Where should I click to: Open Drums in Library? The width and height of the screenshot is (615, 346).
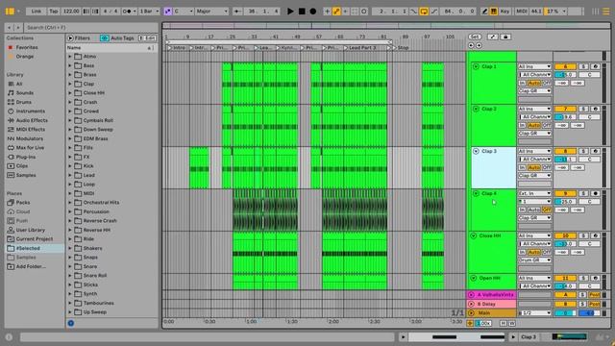[x=23, y=102]
